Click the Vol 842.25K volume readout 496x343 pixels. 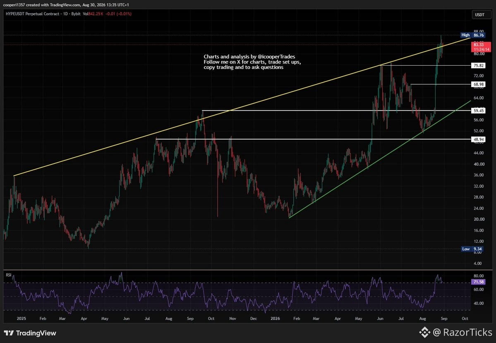[93, 14]
